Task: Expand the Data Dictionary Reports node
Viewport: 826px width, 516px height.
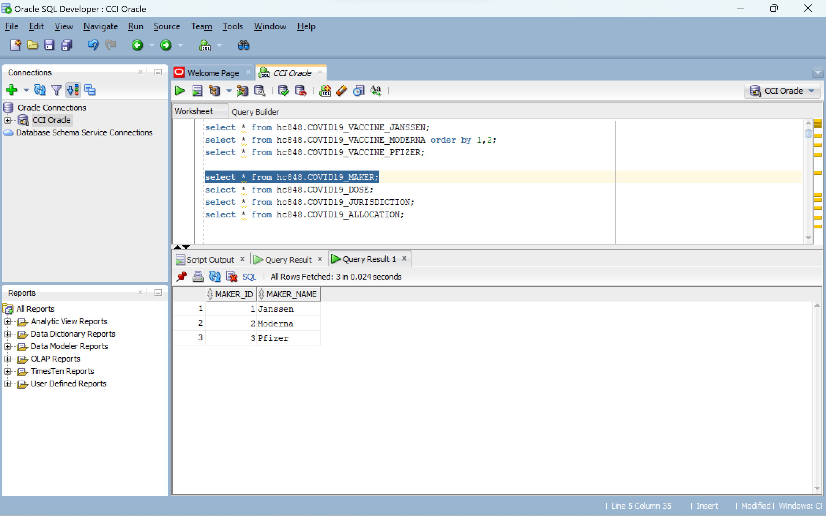Action: coord(8,334)
